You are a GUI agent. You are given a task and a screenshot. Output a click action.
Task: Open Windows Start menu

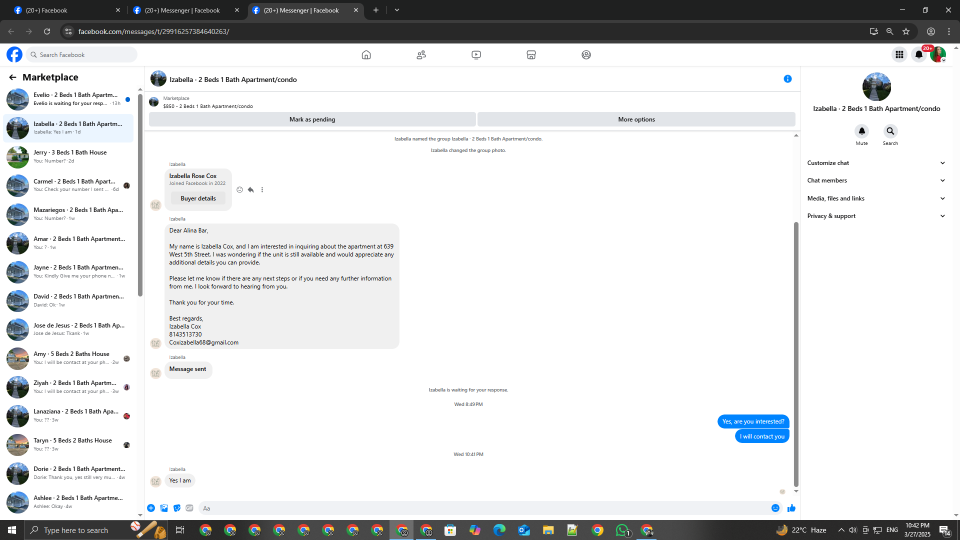tap(12, 530)
